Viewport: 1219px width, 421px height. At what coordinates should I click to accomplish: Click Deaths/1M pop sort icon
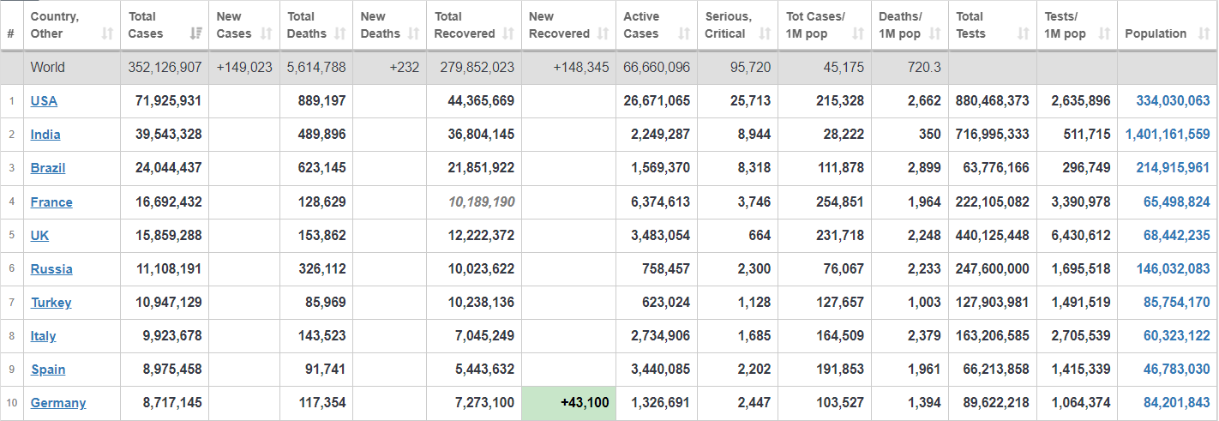[x=935, y=34]
